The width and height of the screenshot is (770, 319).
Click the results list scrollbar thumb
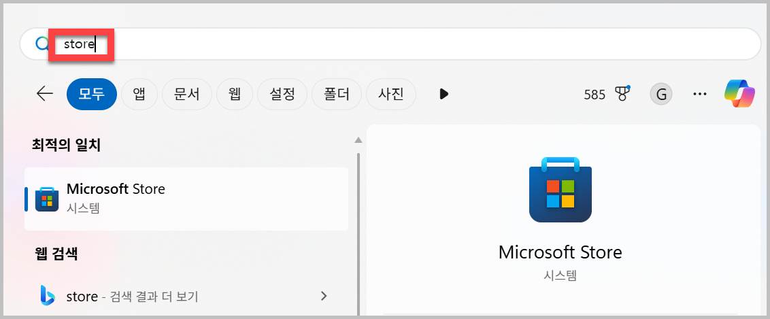358,235
